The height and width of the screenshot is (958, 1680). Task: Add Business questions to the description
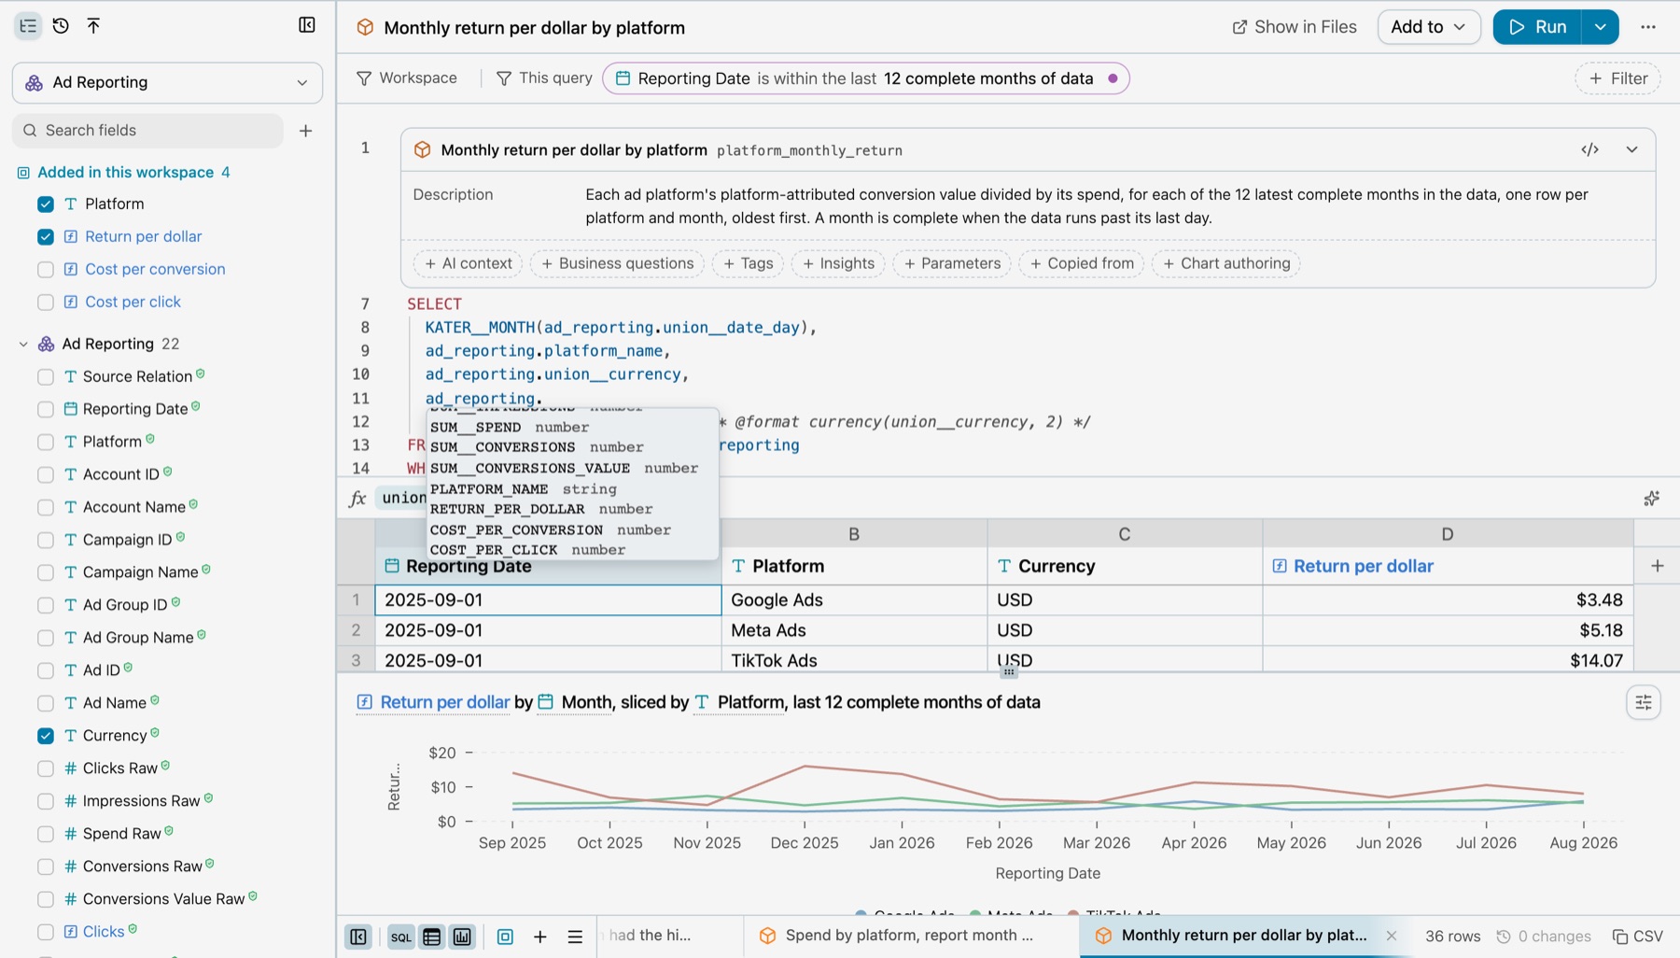point(617,263)
